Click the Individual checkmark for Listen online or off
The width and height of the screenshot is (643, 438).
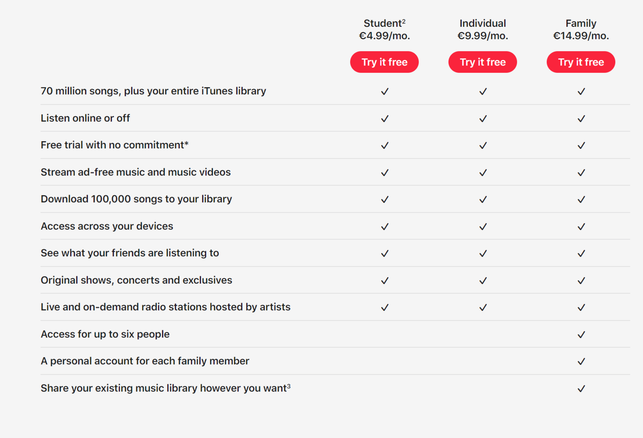click(483, 119)
